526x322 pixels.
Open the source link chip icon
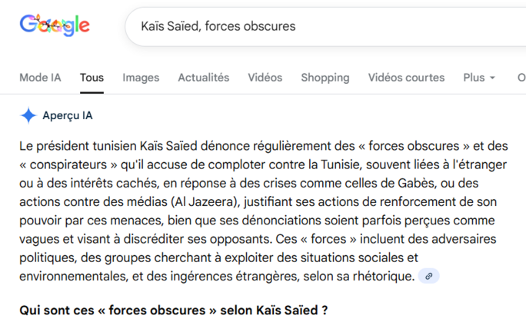tap(429, 276)
